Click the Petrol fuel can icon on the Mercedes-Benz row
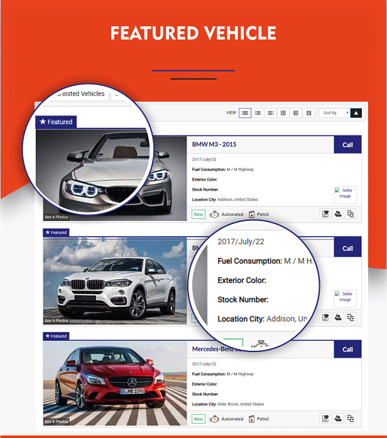Image resolution: width=387 pixels, height=438 pixels. [x=252, y=419]
